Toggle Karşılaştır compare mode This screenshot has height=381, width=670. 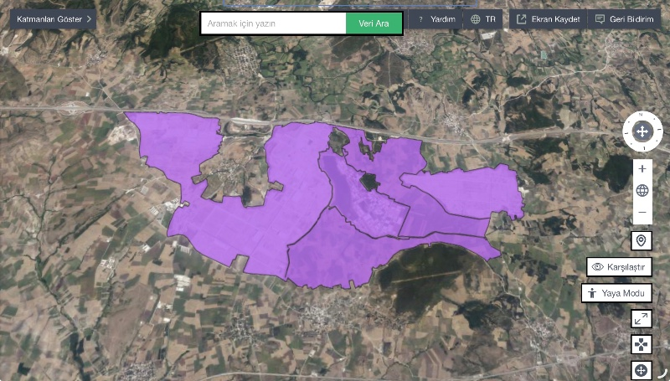(619, 267)
